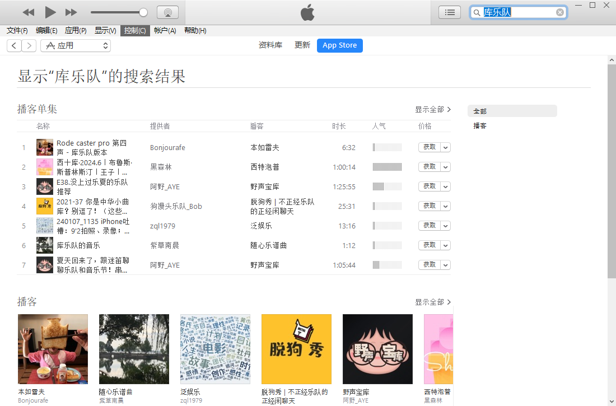This screenshot has height=406, width=616.
Task: Sort by the 人气 column header
Action: pyautogui.click(x=379, y=126)
